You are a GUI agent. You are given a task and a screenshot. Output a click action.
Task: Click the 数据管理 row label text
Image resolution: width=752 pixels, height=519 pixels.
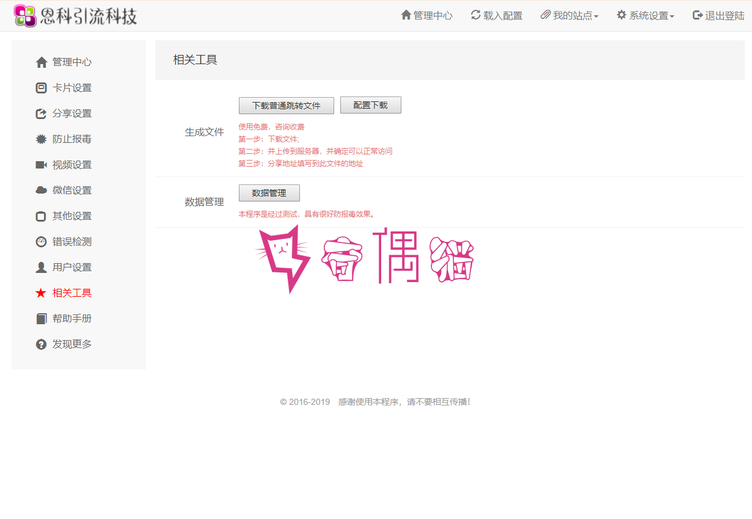pyautogui.click(x=205, y=202)
